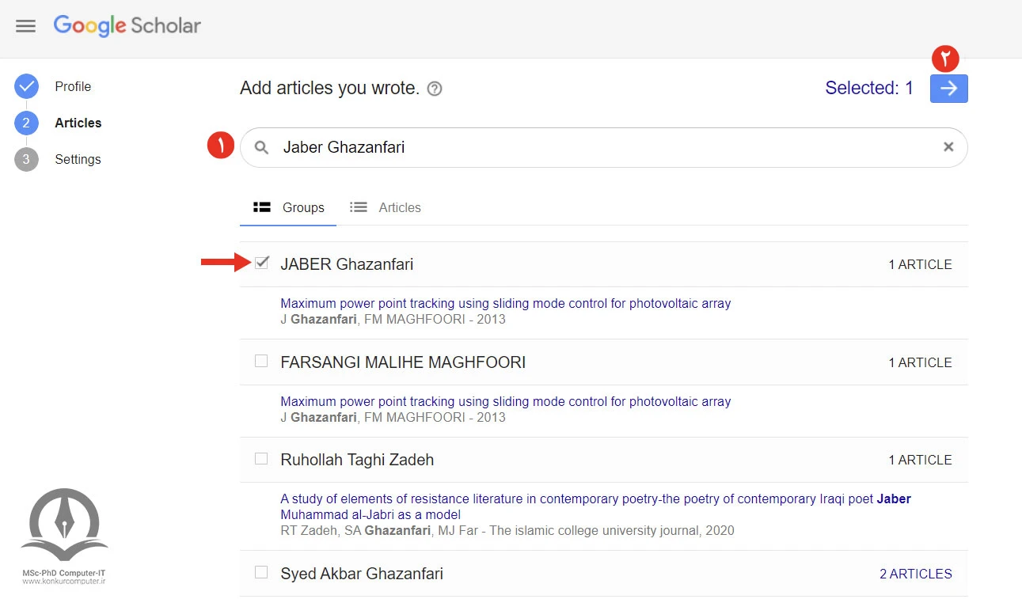
Task: Click the blue next arrow button
Action: point(948,89)
